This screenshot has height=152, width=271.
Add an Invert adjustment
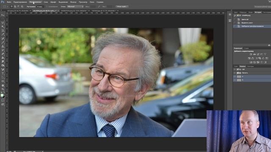pos(251,62)
